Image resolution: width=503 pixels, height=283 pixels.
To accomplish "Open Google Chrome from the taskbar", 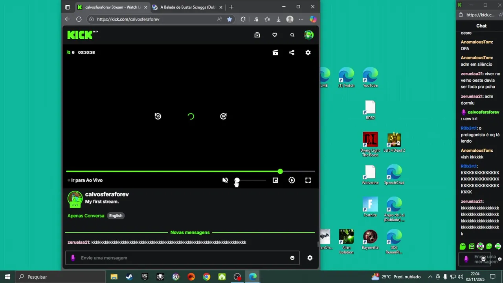I will 206,277.
